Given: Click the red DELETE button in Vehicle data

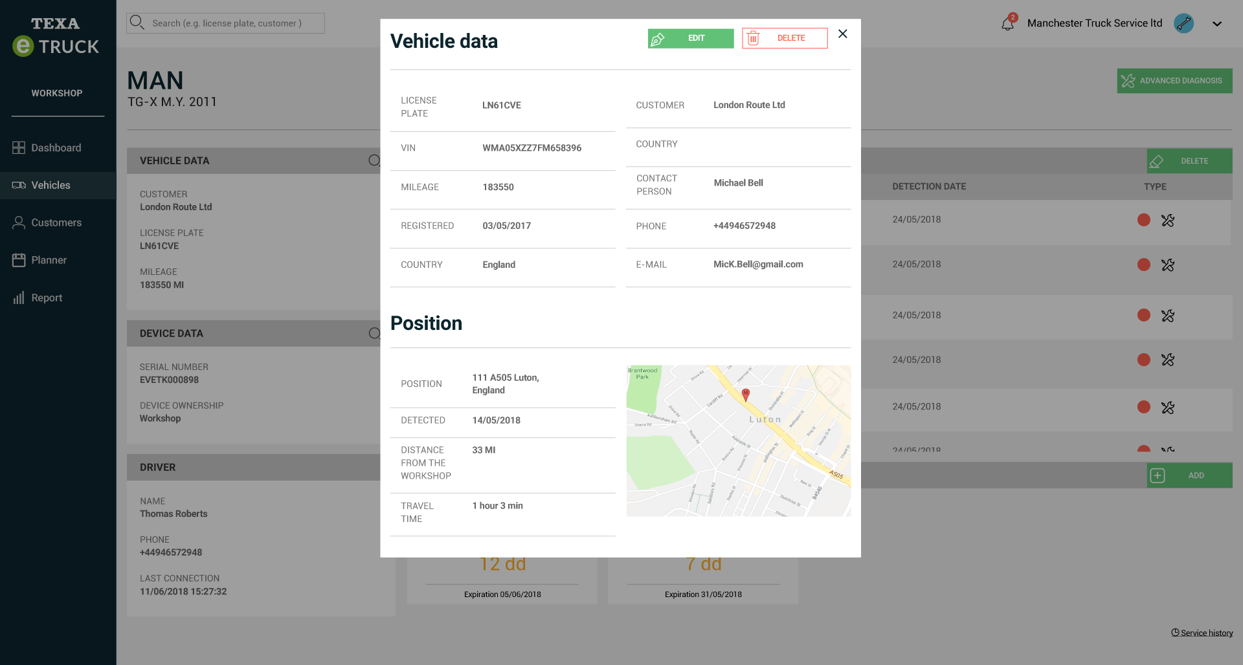Looking at the screenshot, I should click(x=785, y=38).
